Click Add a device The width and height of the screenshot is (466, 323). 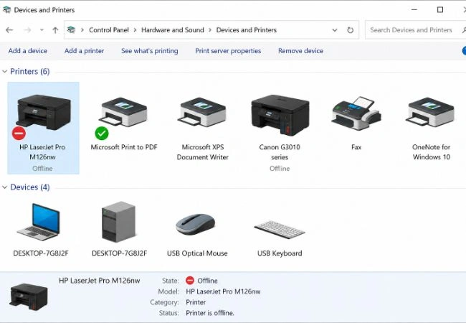pos(28,51)
